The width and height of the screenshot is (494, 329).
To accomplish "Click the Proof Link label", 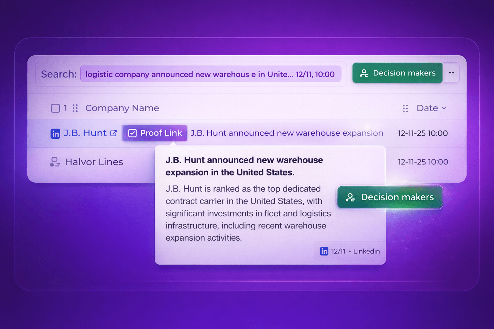I will pyautogui.click(x=161, y=133).
